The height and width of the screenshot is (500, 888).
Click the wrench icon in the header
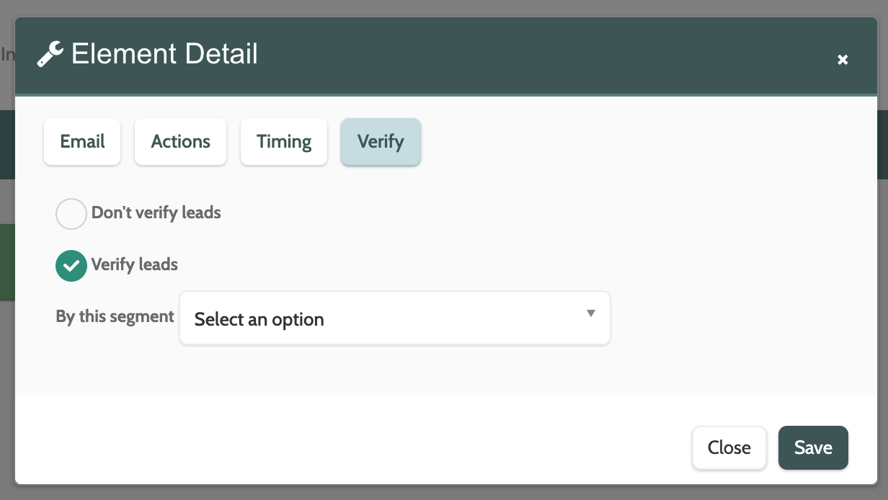(x=50, y=55)
